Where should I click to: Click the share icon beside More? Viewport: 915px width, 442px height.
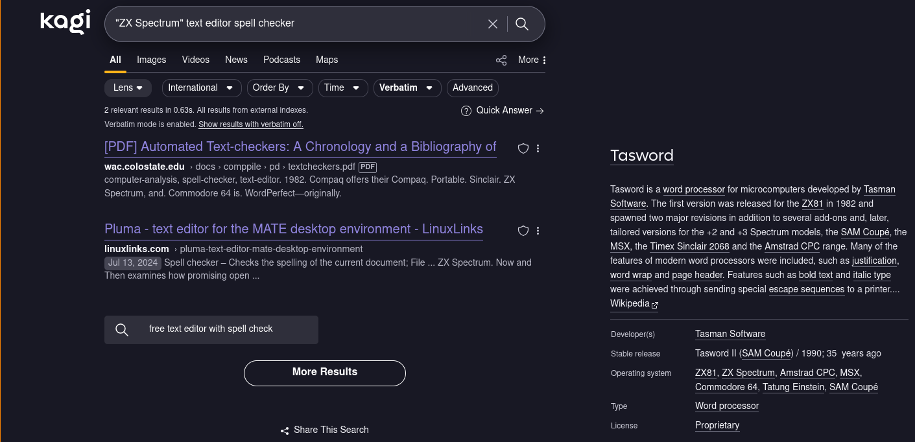tap(501, 60)
